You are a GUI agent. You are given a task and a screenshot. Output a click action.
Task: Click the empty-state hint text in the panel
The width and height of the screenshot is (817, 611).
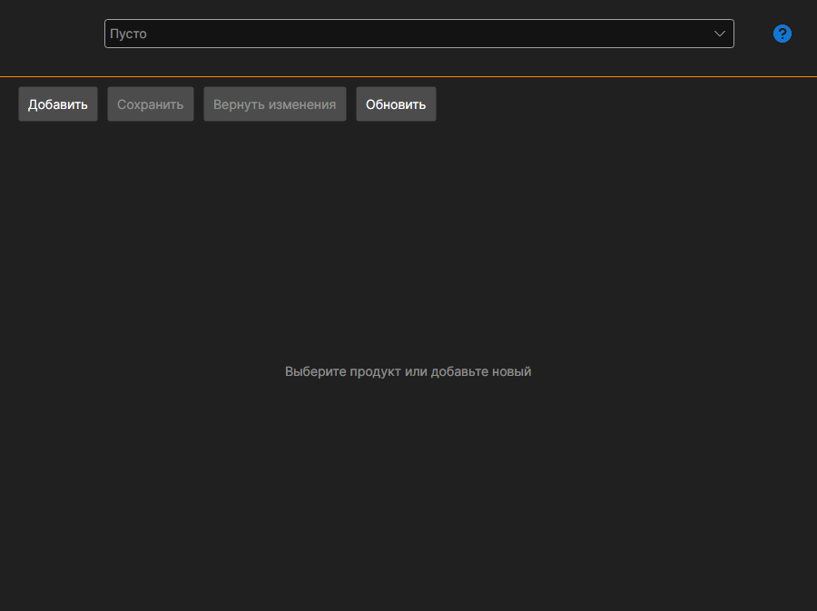click(408, 371)
